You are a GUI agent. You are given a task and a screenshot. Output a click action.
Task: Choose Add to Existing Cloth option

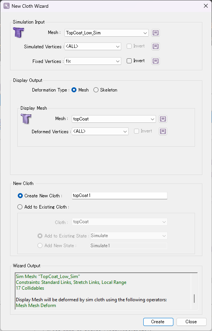click(x=20, y=207)
